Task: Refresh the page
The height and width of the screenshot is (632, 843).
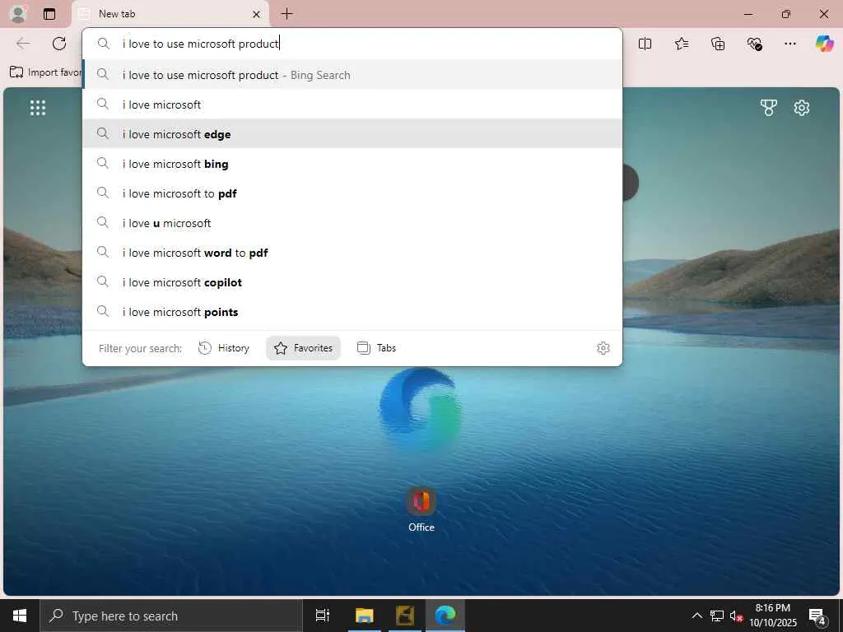Action: pyautogui.click(x=59, y=44)
